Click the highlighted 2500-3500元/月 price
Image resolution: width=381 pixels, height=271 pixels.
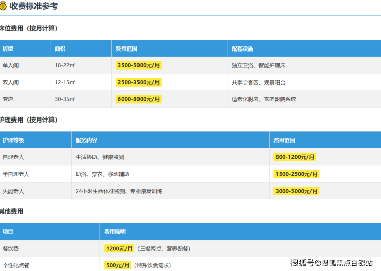[x=139, y=82]
